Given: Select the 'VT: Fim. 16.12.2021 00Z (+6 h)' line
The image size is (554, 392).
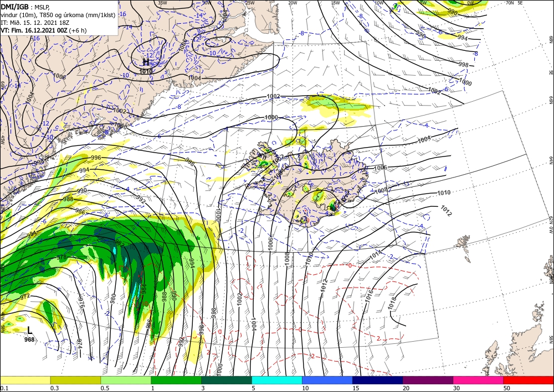Looking at the screenshot, I should click(x=43, y=30).
